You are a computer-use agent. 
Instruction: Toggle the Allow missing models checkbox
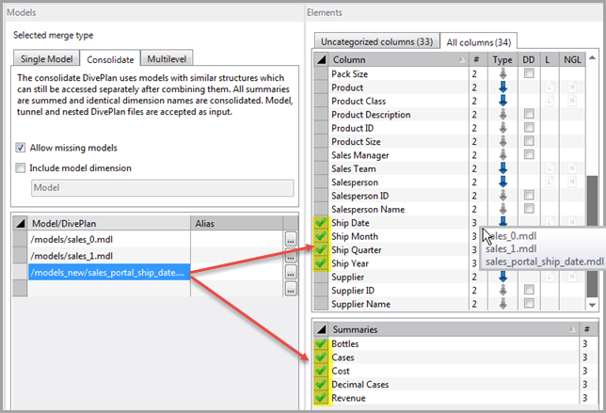tap(22, 148)
